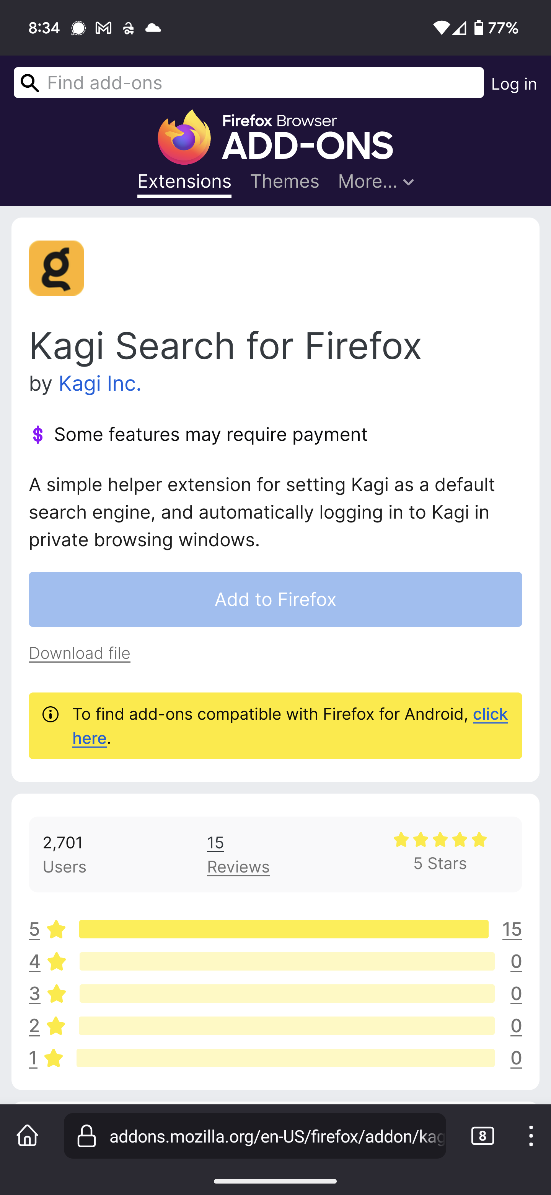The image size is (551, 1195).
Task: Follow the 'click here' Android add-ons link
Action: (x=490, y=714)
